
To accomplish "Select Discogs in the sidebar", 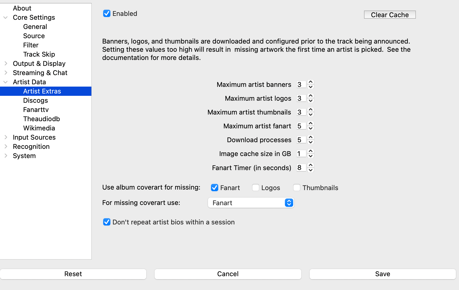I will point(35,100).
